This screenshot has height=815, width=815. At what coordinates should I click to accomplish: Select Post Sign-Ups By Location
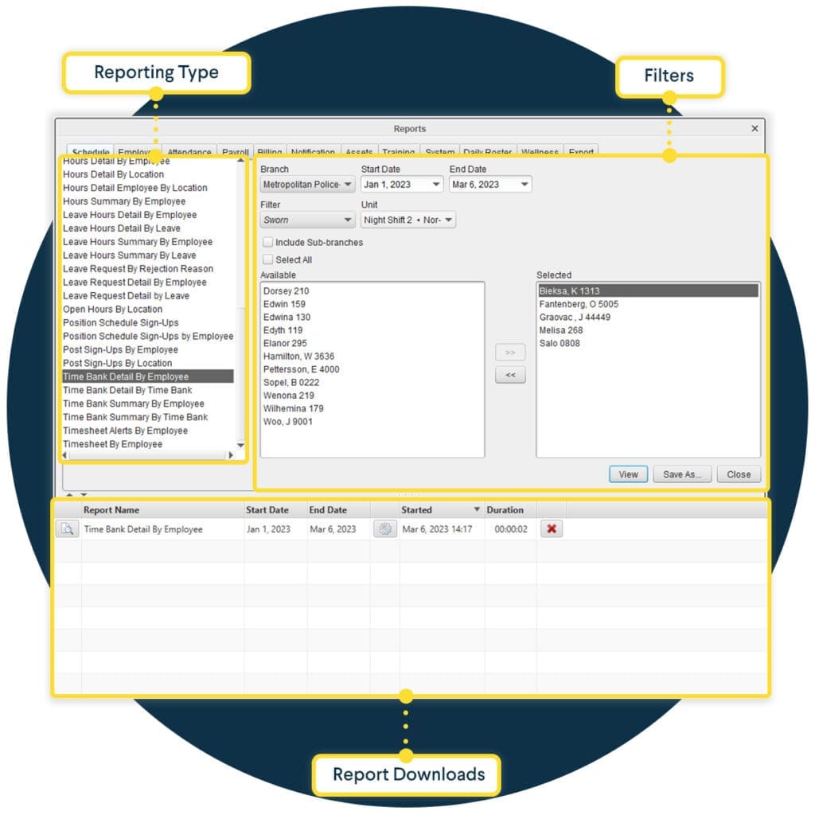point(118,363)
